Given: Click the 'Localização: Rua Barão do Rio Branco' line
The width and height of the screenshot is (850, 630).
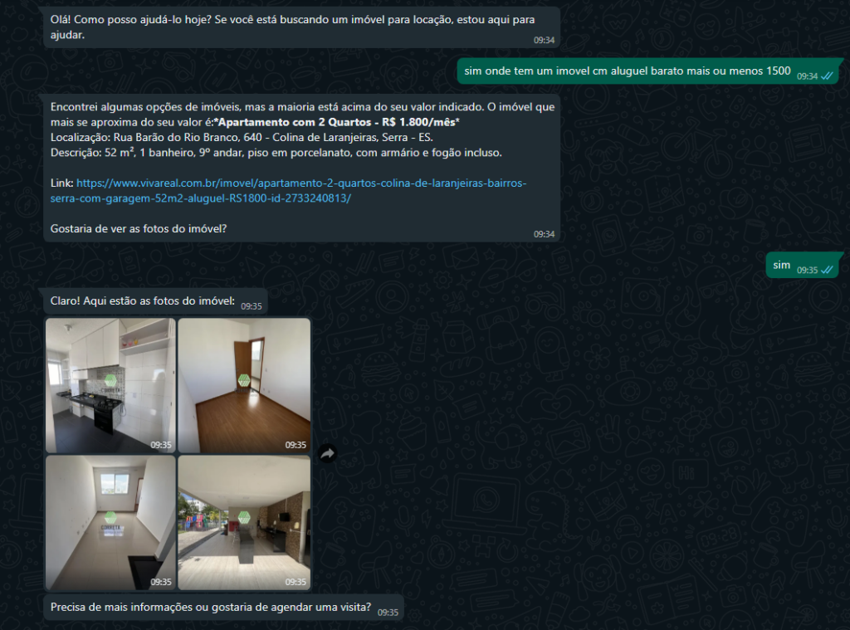Looking at the screenshot, I should [242, 137].
